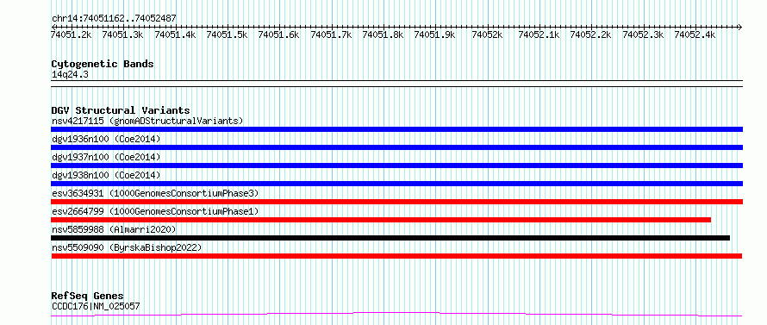Click the nsv4217115 gnomAD variant label
The image size is (767, 325).
147,121
